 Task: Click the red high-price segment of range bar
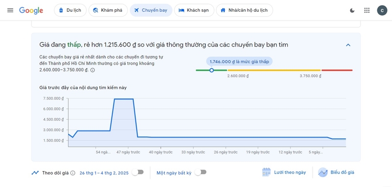tap(337, 70)
